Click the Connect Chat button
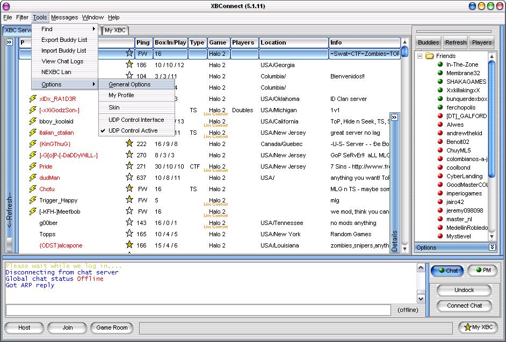Screen dimensions: 506x342 [464, 305]
